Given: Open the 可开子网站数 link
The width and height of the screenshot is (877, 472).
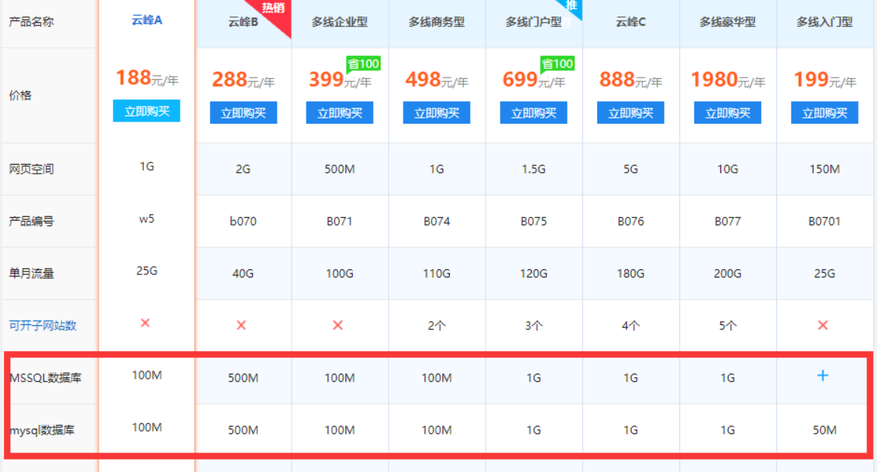Looking at the screenshot, I should (43, 326).
